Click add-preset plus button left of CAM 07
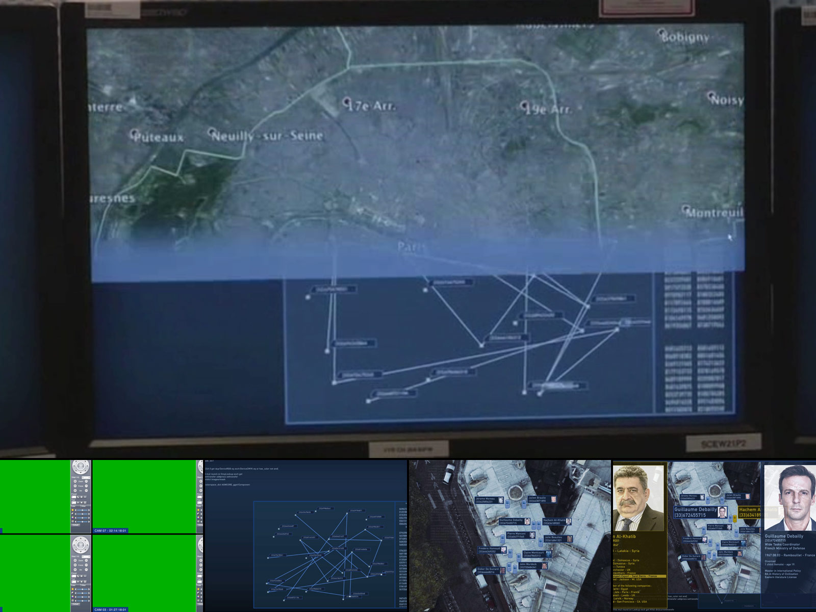 pyautogui.click(x=82, y=497)
